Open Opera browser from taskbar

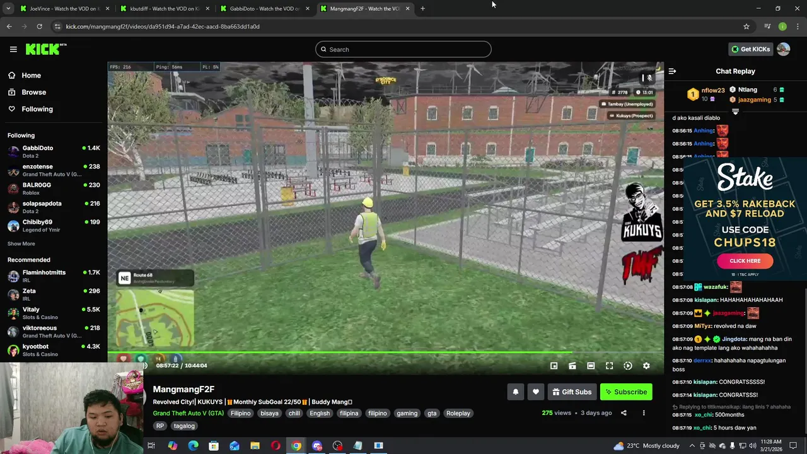click(276, 446)
